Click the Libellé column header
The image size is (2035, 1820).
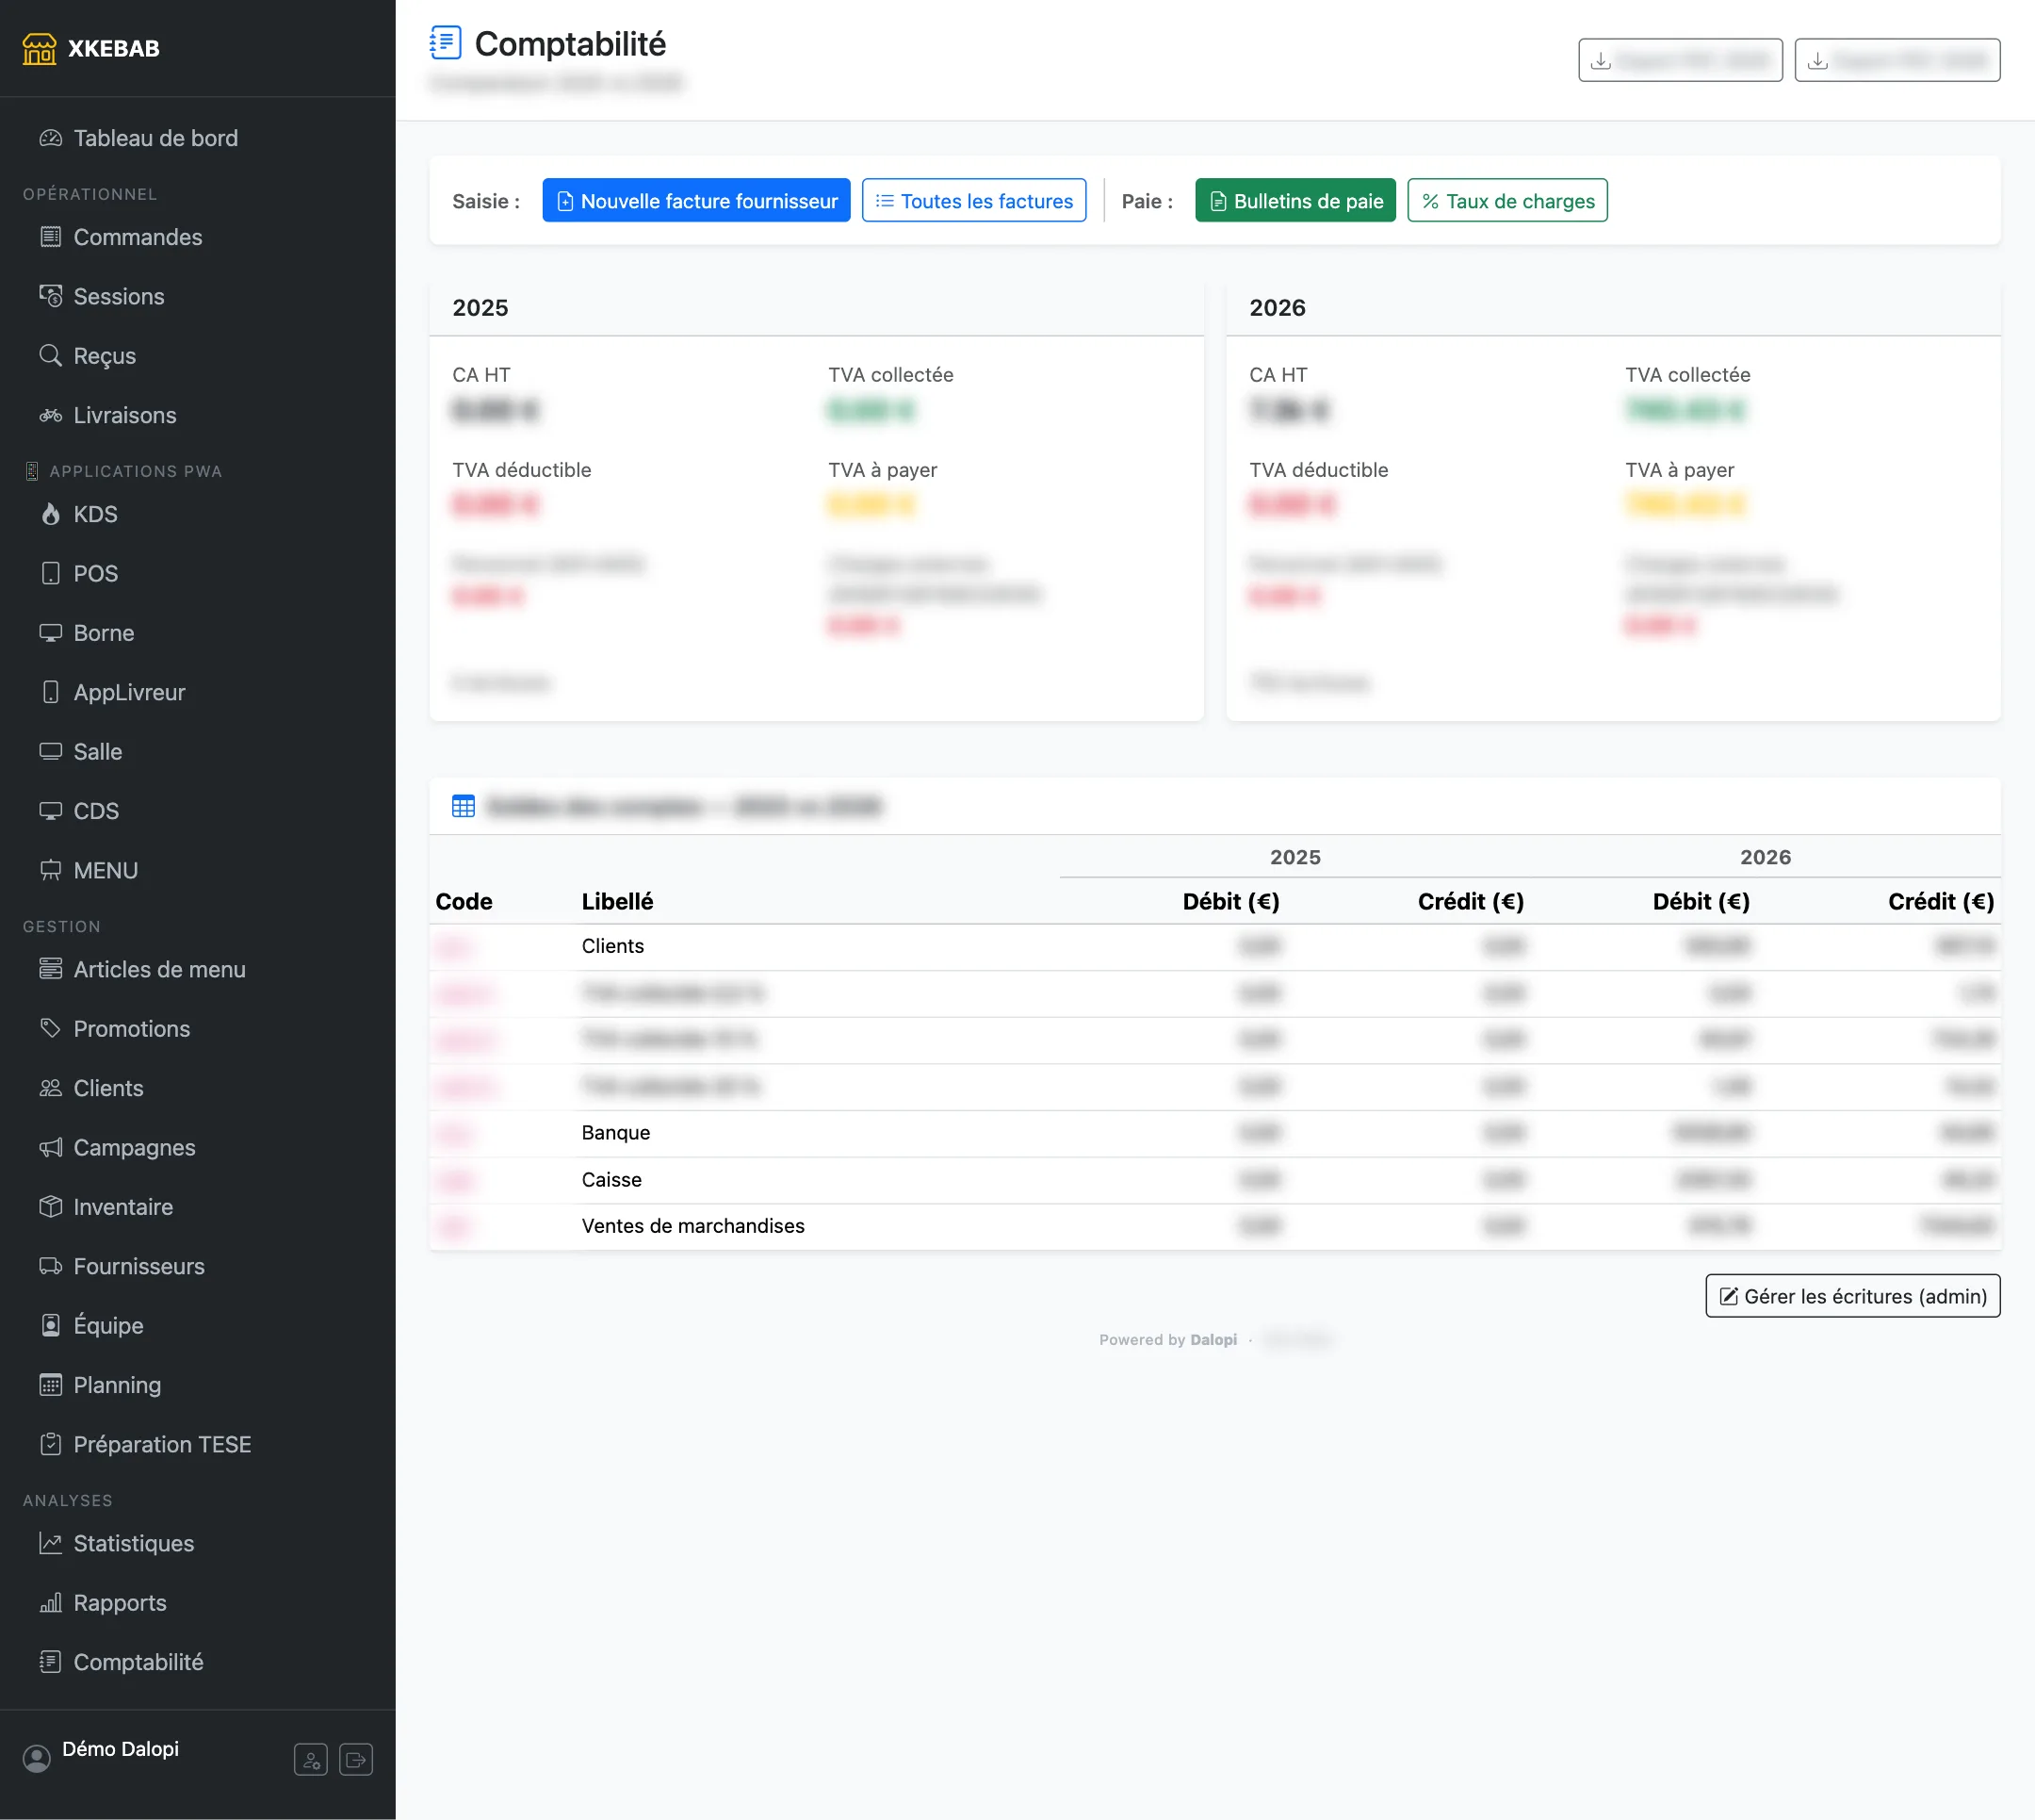tap(618, 902)
